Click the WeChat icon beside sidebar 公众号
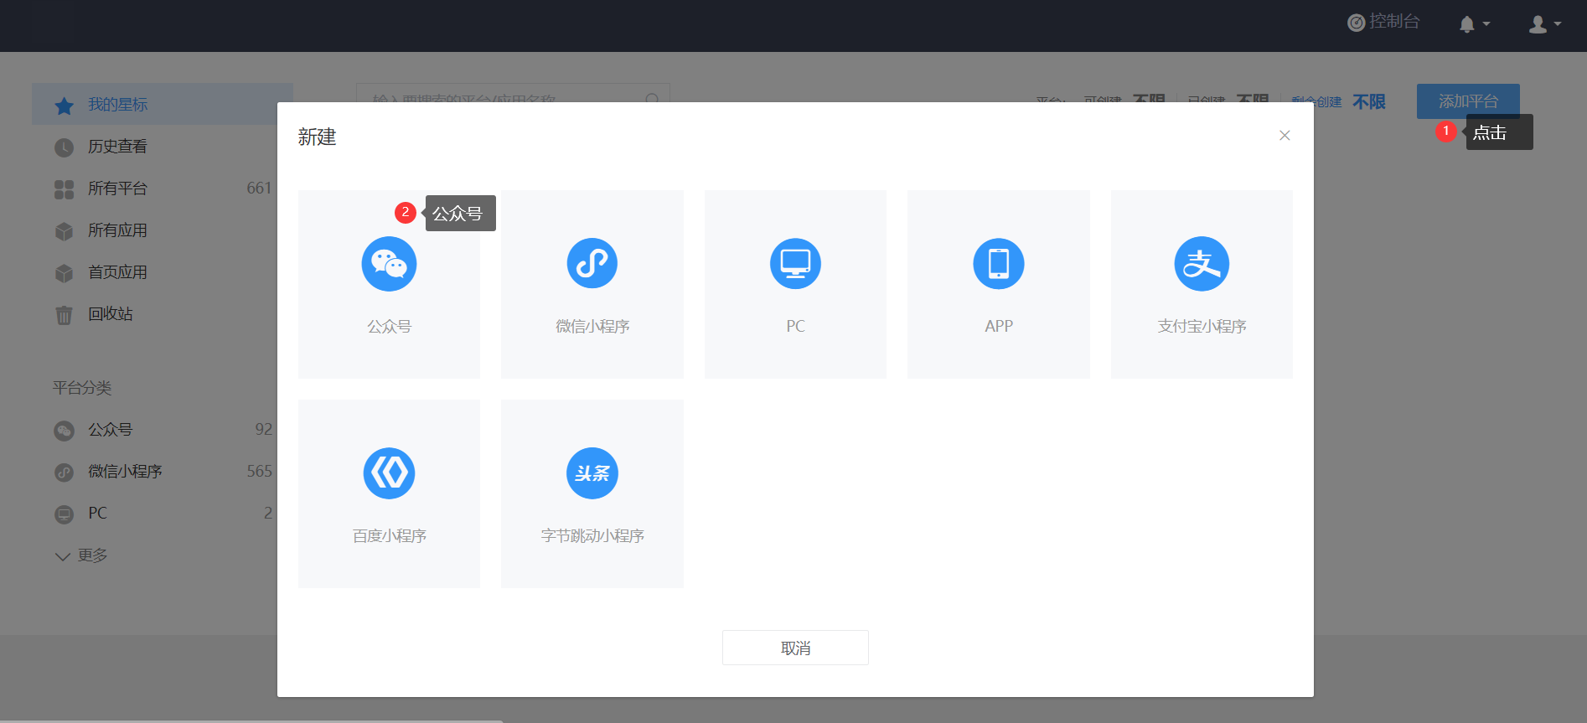1587x723 pixels. click(65, 431)
